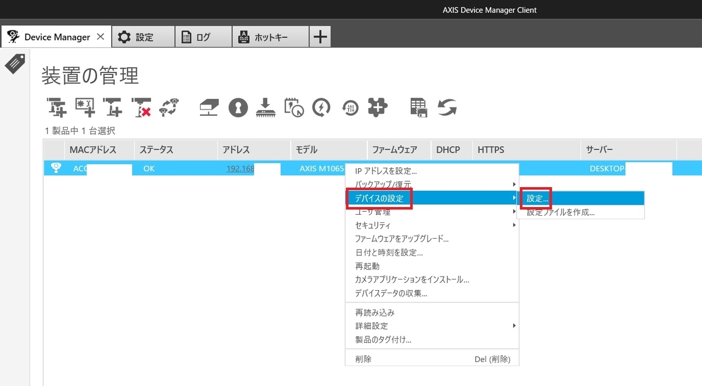The width and height of the screenshot is (702, 386).
Task: Switch to the ログ tab
Action: pos(204,37)
